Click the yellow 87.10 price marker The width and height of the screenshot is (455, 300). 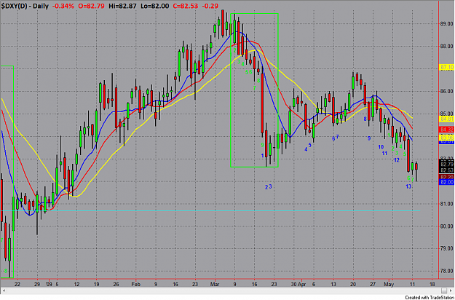tap(447, 67)
